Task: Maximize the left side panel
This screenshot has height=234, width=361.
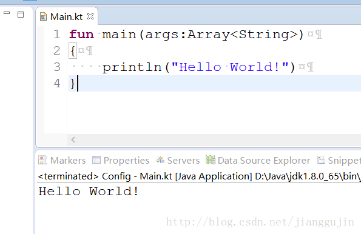Action: point(21,15)
